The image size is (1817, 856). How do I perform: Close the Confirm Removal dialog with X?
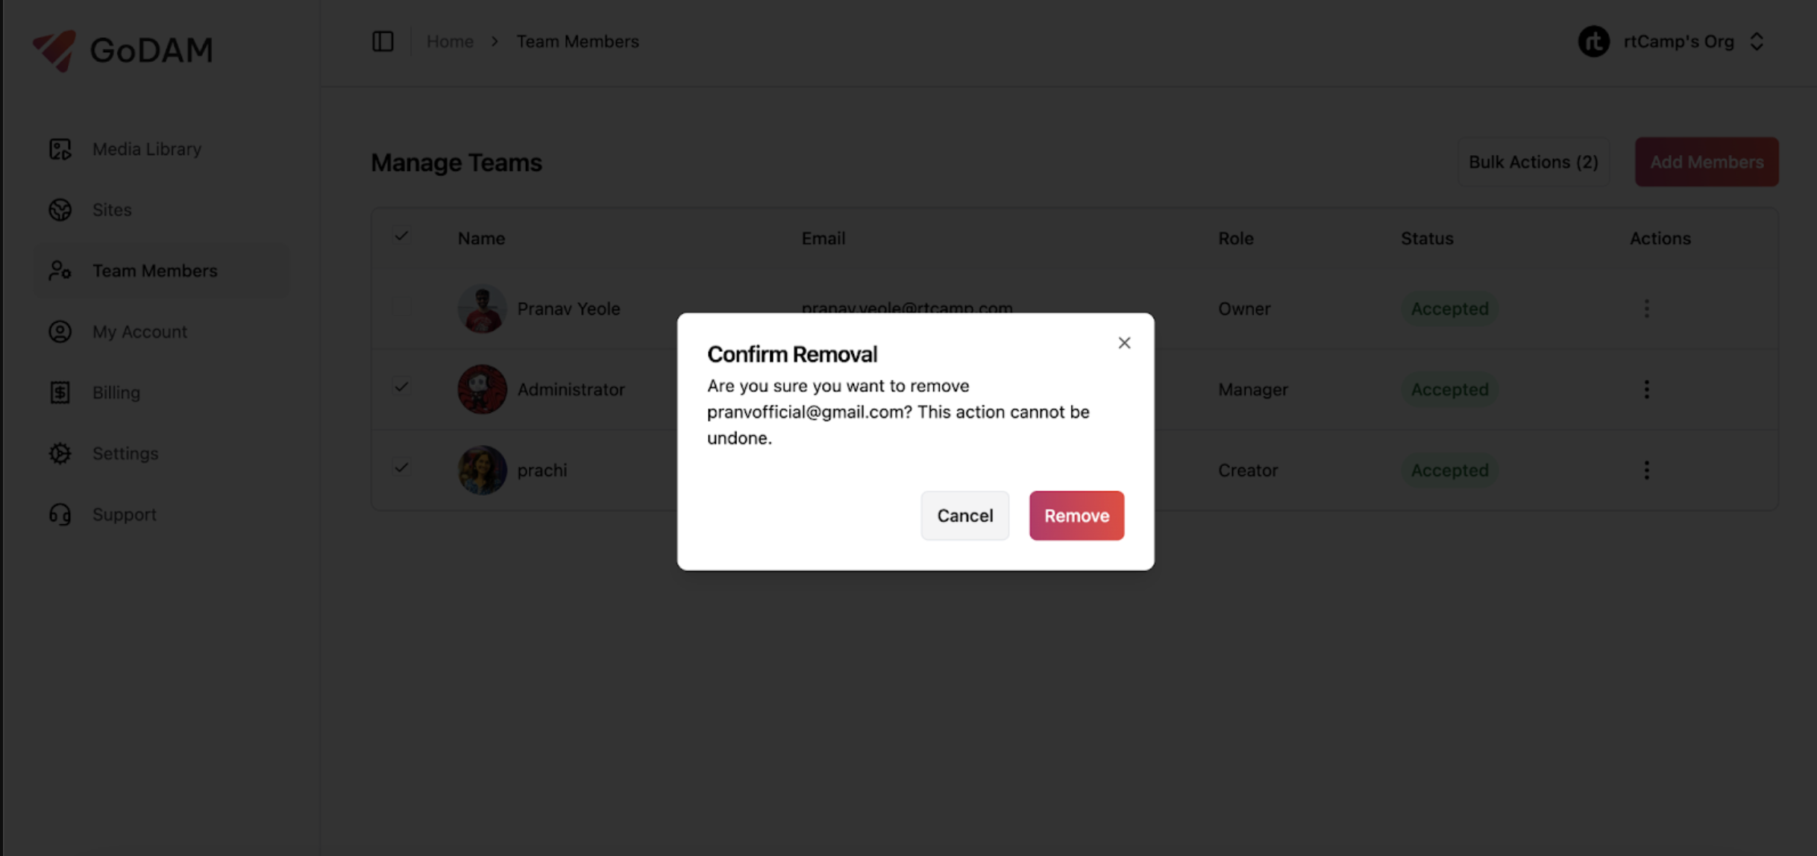coord(1124,342)
